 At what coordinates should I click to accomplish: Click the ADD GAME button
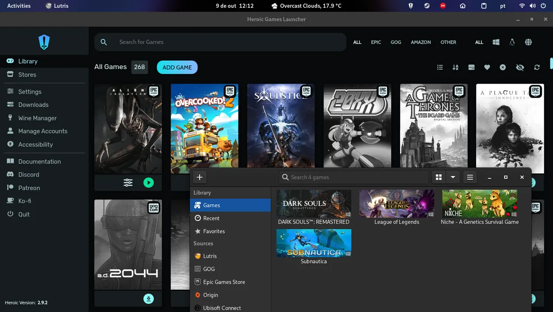coord(177,67)
